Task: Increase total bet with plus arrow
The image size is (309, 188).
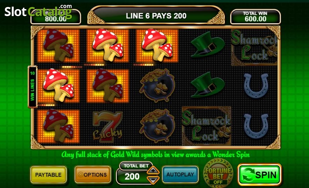Action: (x=153, y=170)
